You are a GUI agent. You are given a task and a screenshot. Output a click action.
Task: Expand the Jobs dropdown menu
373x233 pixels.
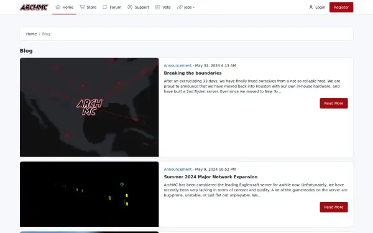[x=186, y=7]
